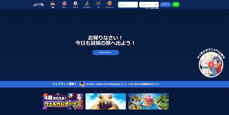Open the カジノ slot machine icon
This screenshot has height=115, width=229.
(x=64, y=4)
